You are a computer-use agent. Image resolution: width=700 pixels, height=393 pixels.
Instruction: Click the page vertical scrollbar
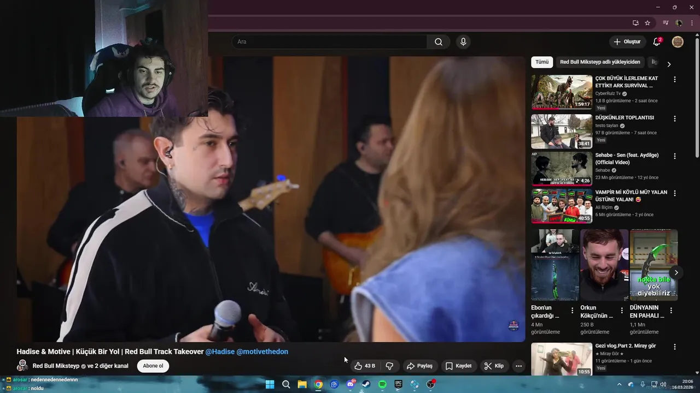pyautogui.click(x=697, y=98)
